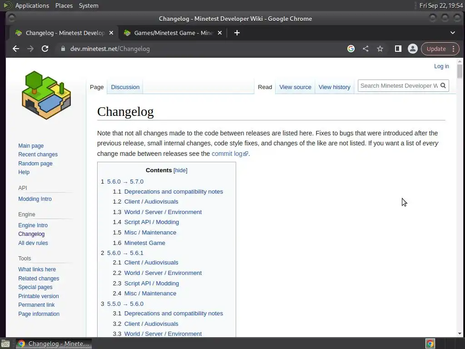
Task: Open the All dev rules link
Action: coord(33,243)
